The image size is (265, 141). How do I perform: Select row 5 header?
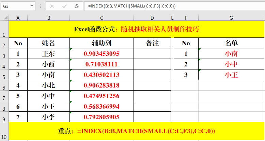[x=4, y=75]
